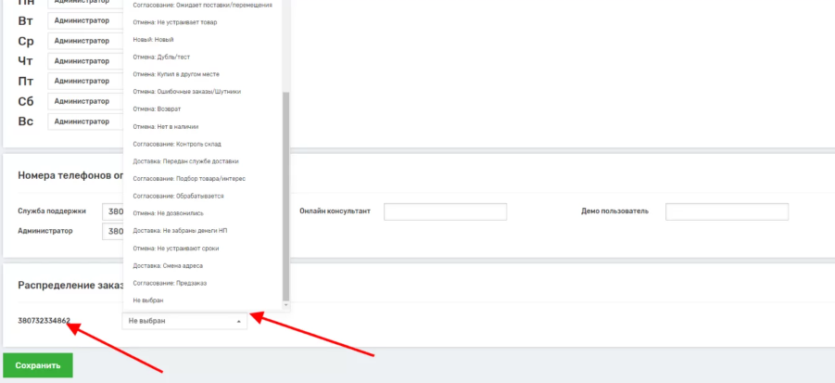
Task: Focus the Демо пользователь input field
Action: (x=726, y=211)
